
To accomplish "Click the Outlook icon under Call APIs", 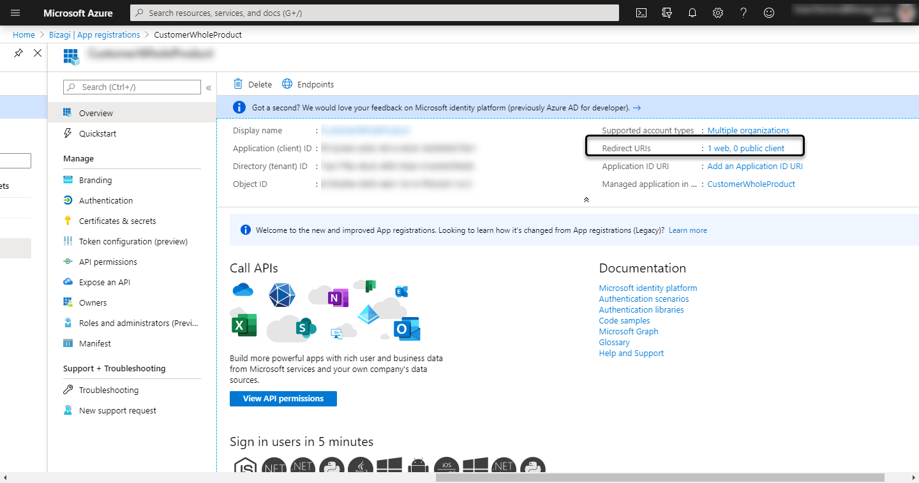I will click(407, 329).
